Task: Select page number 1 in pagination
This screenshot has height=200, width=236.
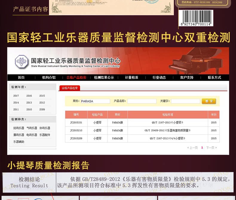Action: pyautogui.click(x=202, y=148)
